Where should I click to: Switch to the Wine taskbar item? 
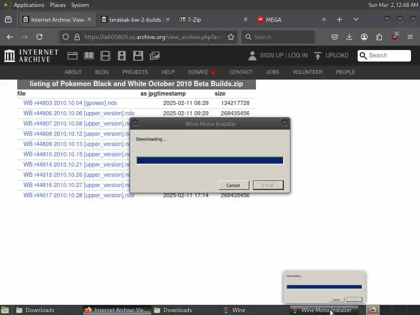(254, 310)
